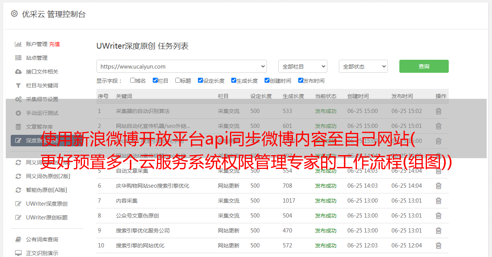Click publish time 06-25 12:04
Viewport: 492px width, 257px height.
tap(407, 246)
